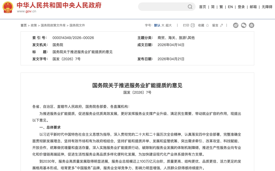
Task: Click into the site search box
Action: point(163,7)
